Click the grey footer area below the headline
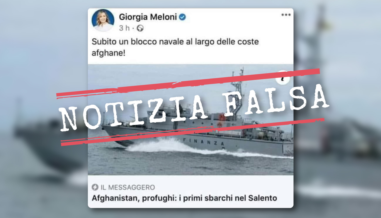The image size is (381, 218). click(x=190, y=205)
